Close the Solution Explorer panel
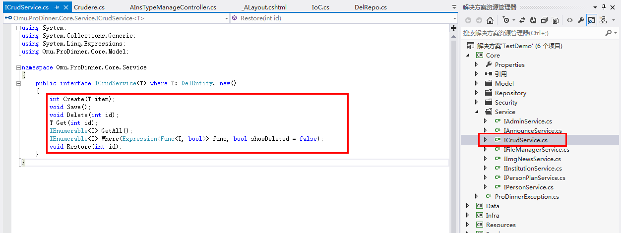Viewport: 621px width, 233px height. coord(614,7)
